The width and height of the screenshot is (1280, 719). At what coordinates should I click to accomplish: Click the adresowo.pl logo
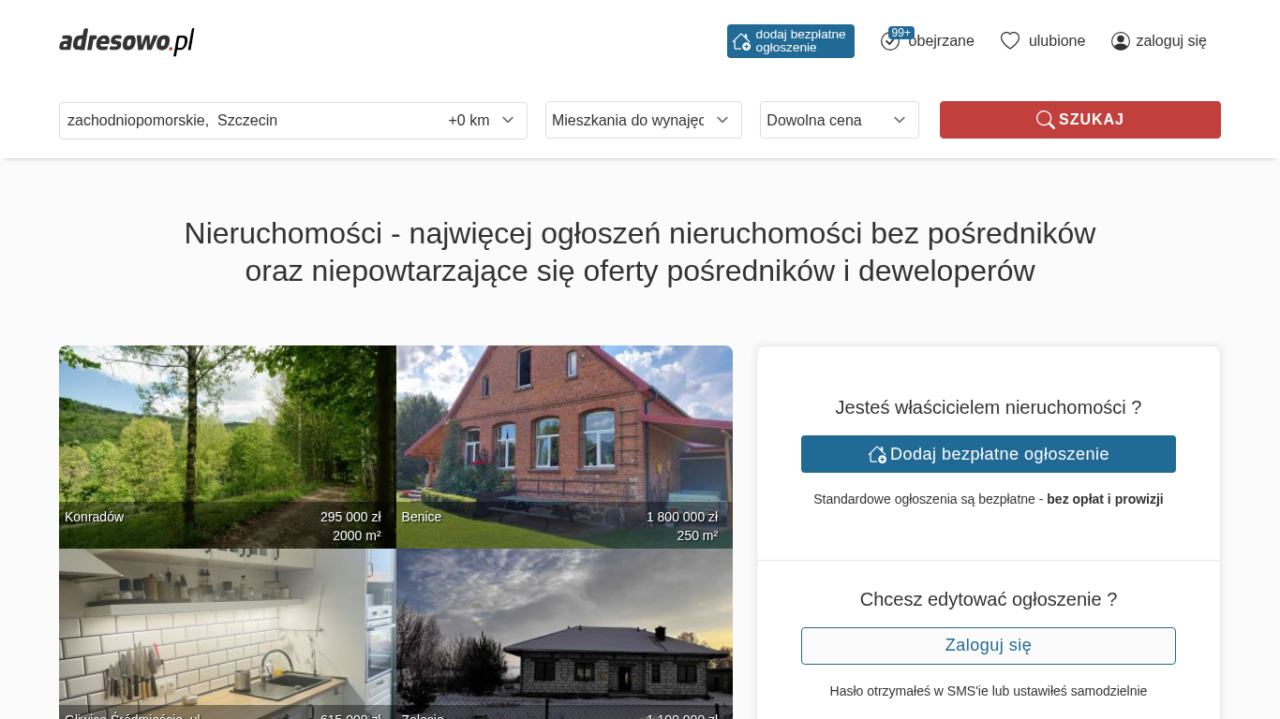tap(127, 41)
